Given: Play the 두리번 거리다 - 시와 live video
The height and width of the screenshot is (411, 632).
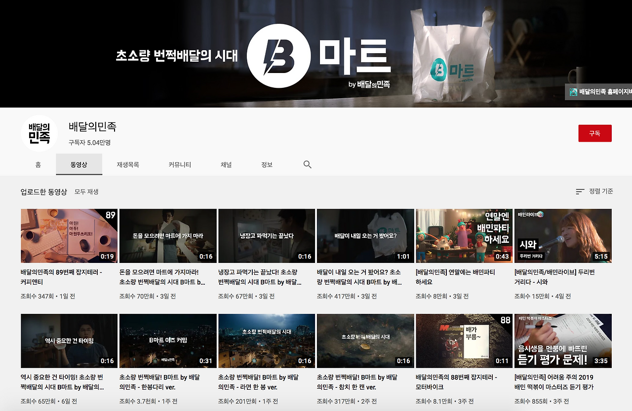Looking at the screenshot, I should pos(562,235).
